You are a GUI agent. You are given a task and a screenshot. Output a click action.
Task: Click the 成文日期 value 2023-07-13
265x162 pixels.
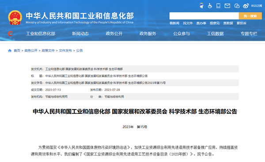pos(53,90)
